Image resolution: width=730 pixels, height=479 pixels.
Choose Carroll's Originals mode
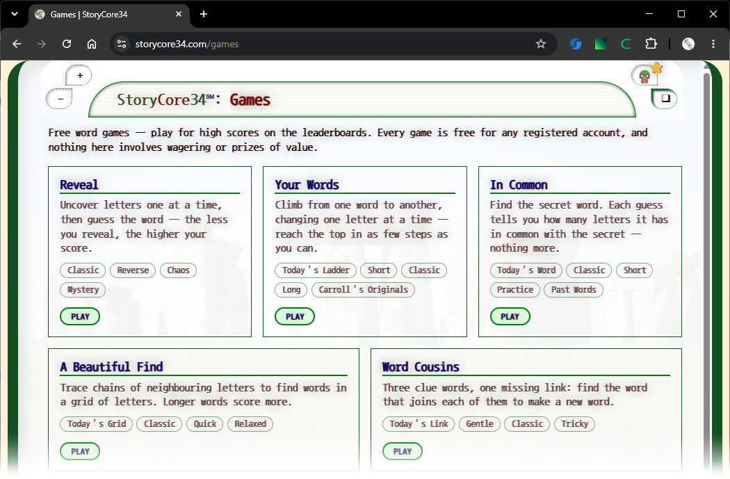pos(363,289)
